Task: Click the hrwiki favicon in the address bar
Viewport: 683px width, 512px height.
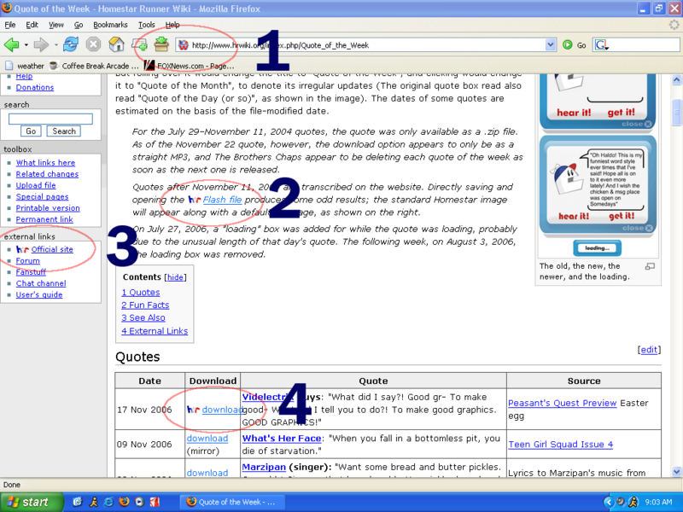Action: pyautogui.click(x=184, y=45)
